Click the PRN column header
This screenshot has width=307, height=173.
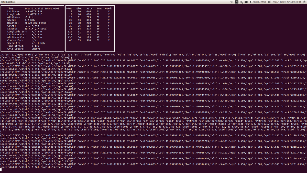(69, 8)
